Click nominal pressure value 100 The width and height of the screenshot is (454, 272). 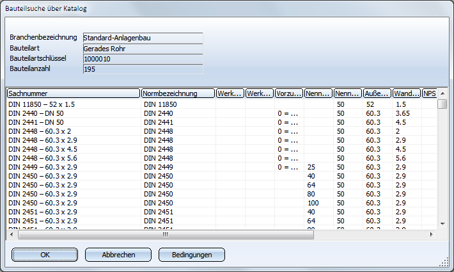pyautogui.click(x=313, y=203)
